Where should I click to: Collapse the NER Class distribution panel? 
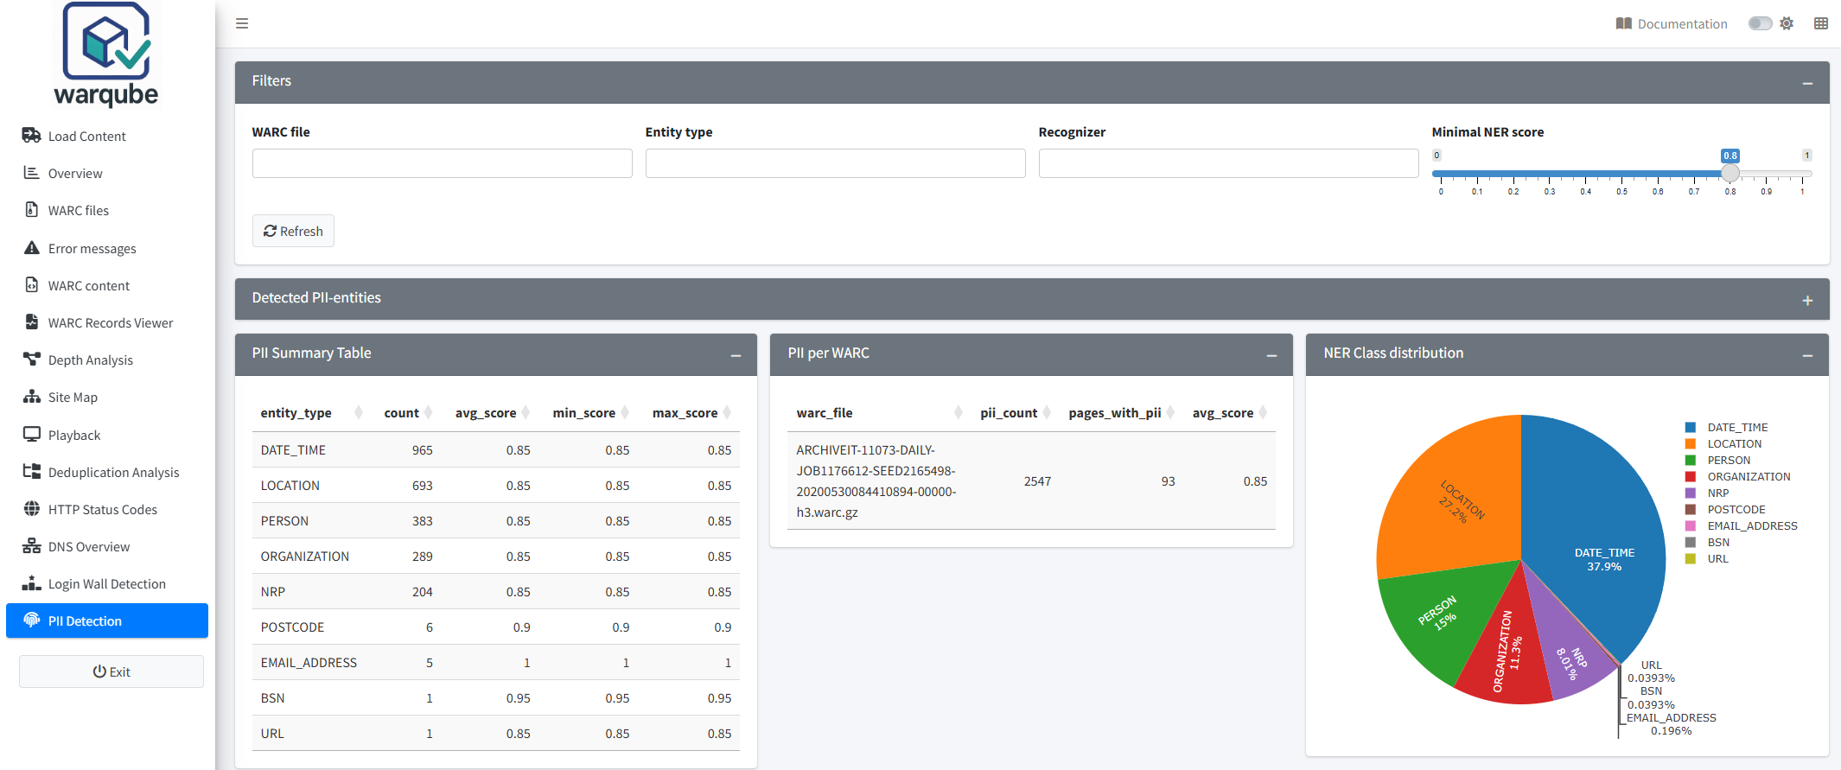tap(1807, 355)
